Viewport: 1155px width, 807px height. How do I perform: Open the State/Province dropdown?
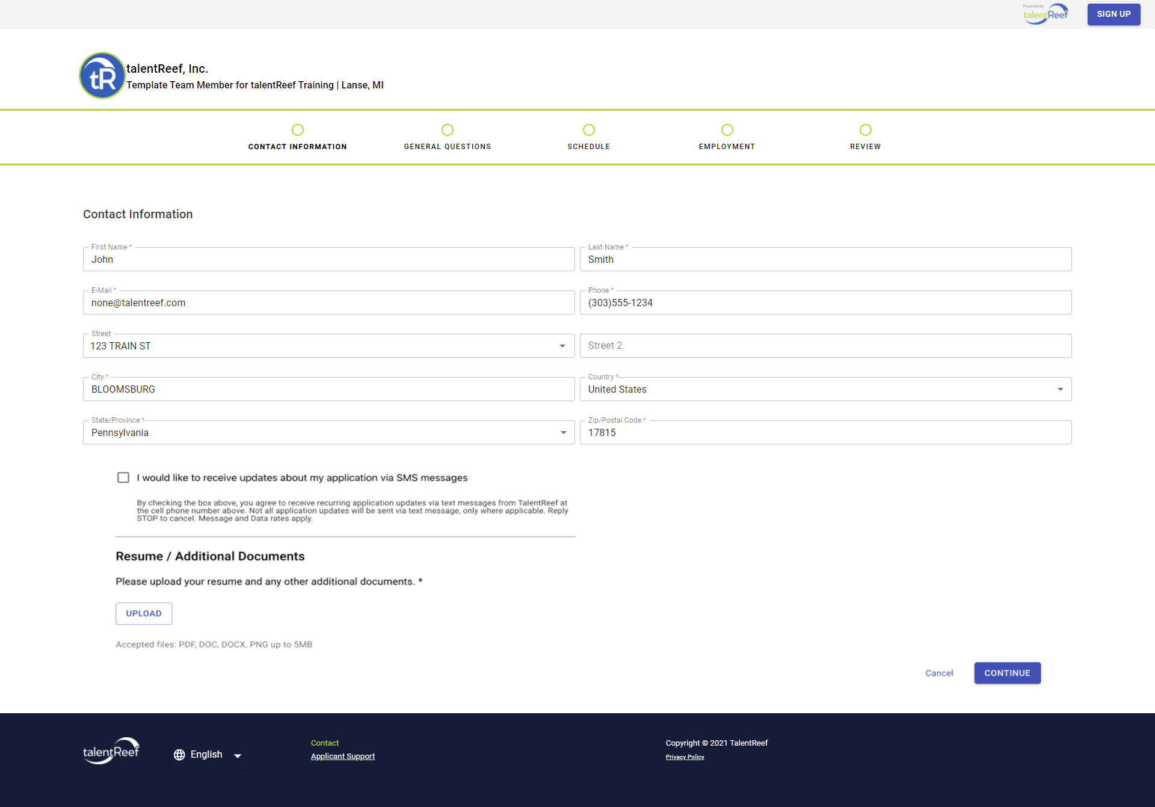(562, 432)
